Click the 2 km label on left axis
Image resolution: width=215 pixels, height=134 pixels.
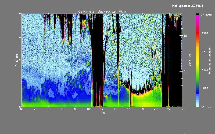point(20,60)
